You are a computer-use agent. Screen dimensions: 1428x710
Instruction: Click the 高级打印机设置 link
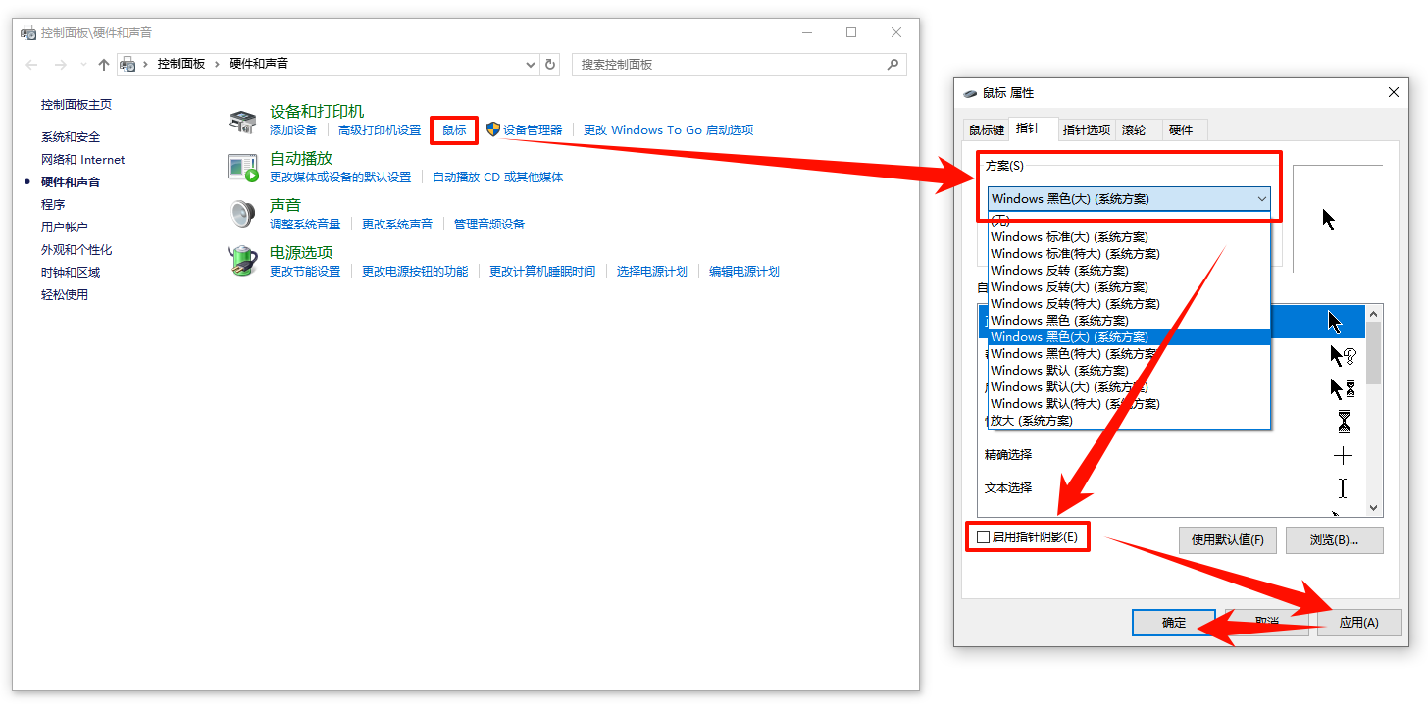click(x=380, y=129)
